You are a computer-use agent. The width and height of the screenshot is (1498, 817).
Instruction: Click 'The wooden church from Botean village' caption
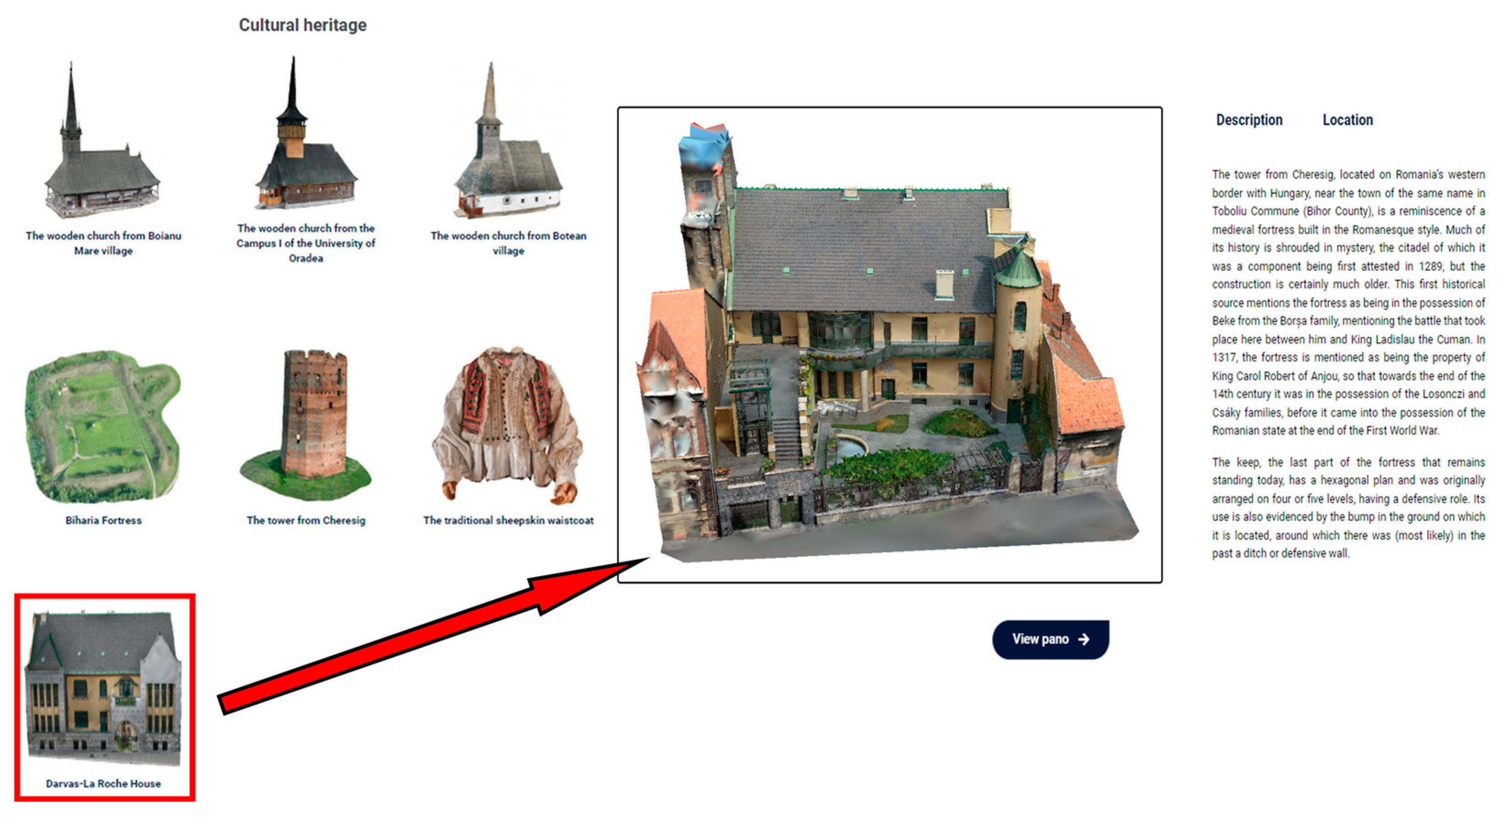coord(508,243)
